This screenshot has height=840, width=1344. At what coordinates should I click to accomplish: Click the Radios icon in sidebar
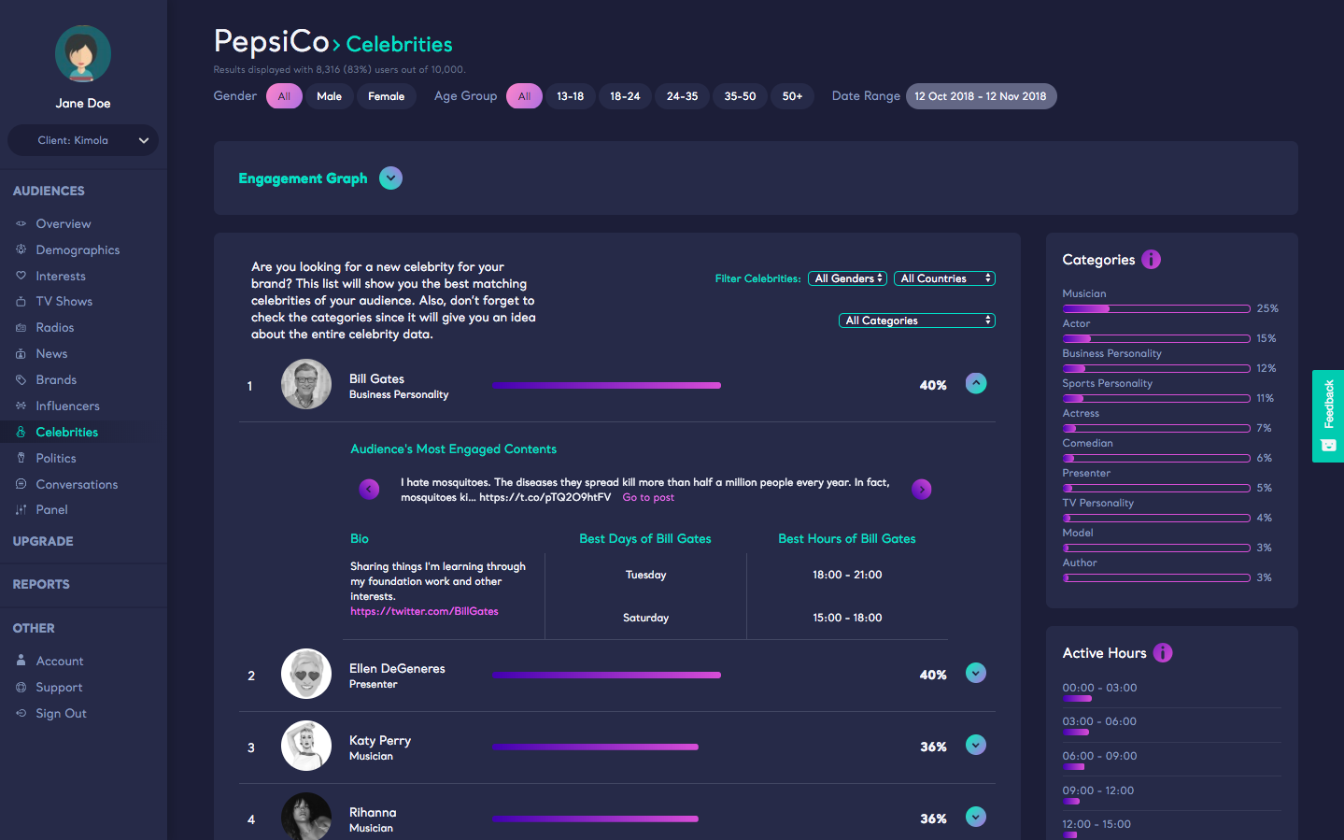tap(21, 327)
